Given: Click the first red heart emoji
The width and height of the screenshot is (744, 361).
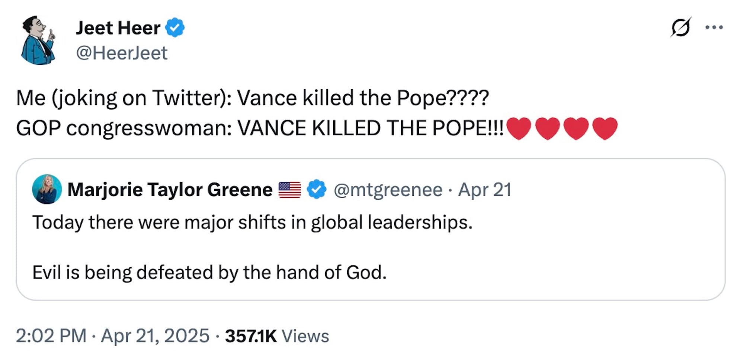Looking at the screenshot, I should (519, 128).
